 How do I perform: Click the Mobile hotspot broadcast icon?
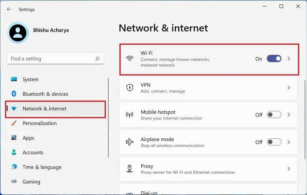coord(130,115)
